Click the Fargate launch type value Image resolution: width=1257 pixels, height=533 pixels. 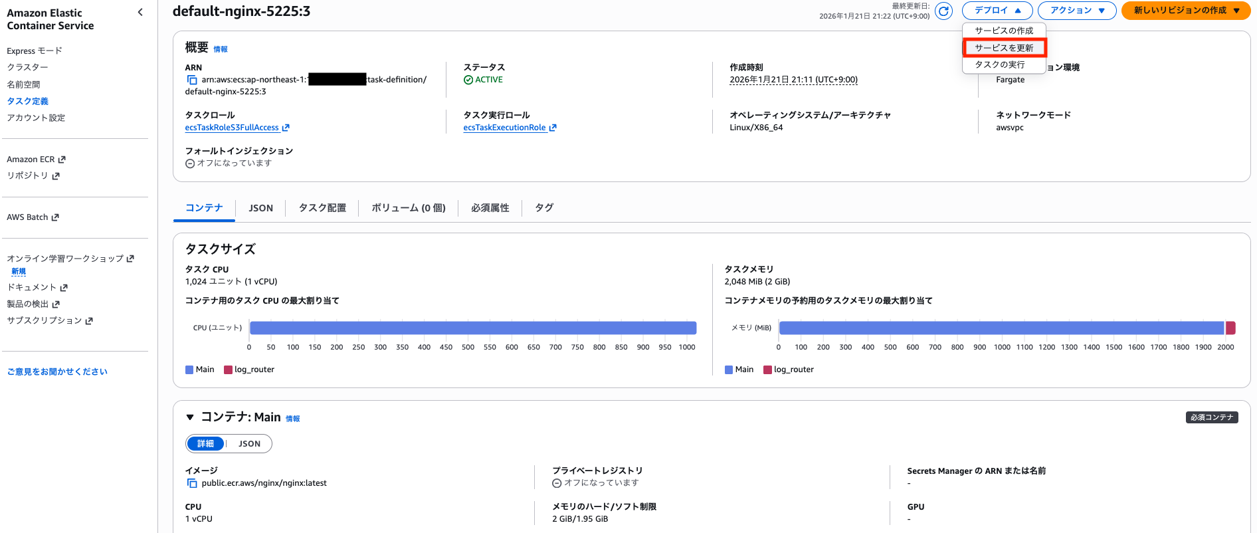pyautogui.click(x=1011, y=80)
